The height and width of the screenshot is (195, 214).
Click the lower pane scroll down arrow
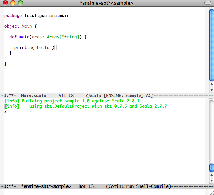tap(211, 180)
